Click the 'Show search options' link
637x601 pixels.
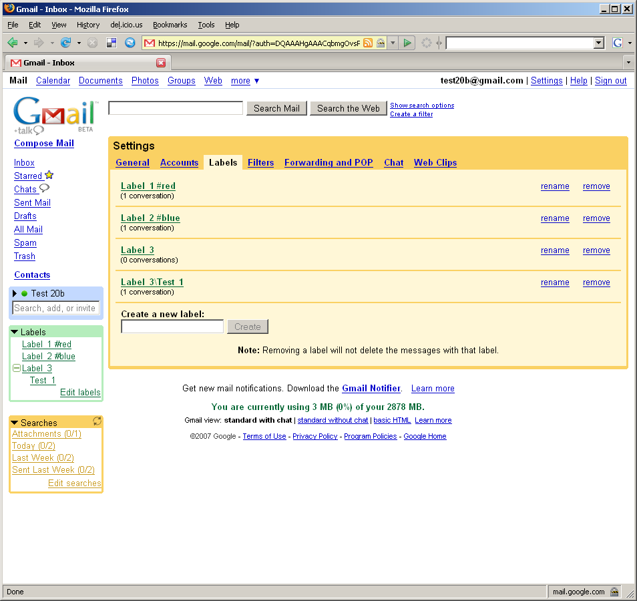click(x=422, y=106)
